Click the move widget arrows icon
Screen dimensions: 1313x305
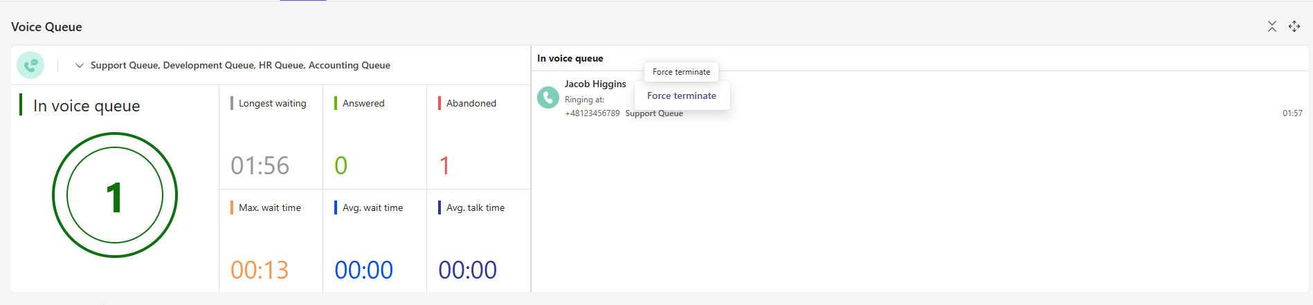coord(1294,26)
